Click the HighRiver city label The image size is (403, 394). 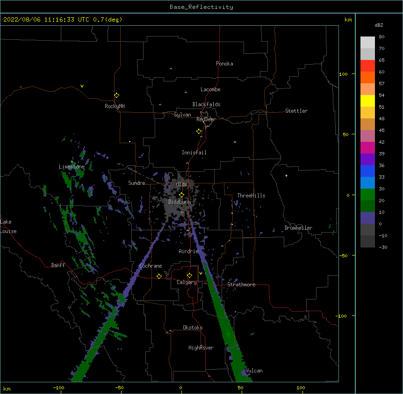coord(201,348)
